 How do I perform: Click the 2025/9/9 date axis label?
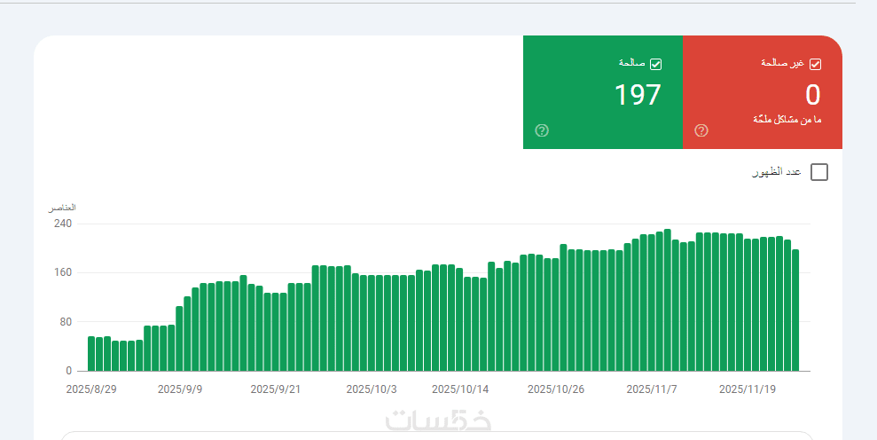(x=180, y=389)
